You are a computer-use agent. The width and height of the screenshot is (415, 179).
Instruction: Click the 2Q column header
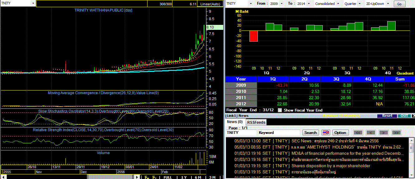point(305,79)
